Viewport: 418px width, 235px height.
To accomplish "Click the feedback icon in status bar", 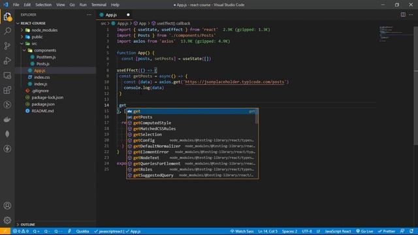I will 402,231.
